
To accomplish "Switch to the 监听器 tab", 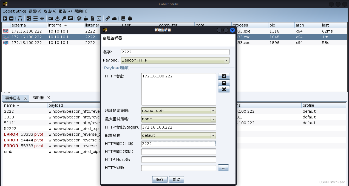I will tap(38, 98).
